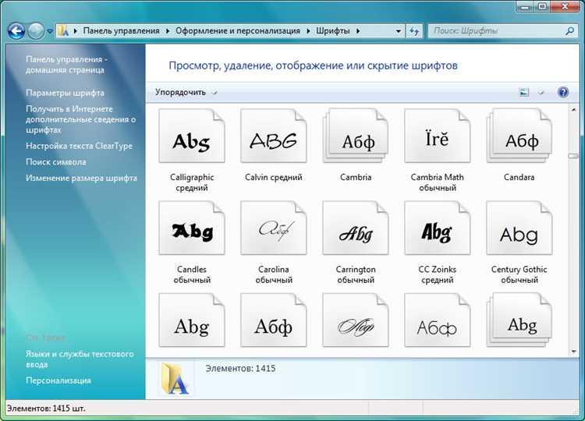
Task: Open recent pages dropdown beside navigation arrows
Action: tap(50, 31)
